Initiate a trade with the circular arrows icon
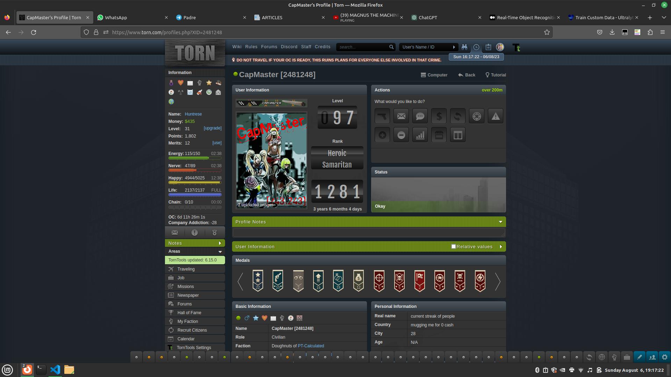 (x=458, y=116)
